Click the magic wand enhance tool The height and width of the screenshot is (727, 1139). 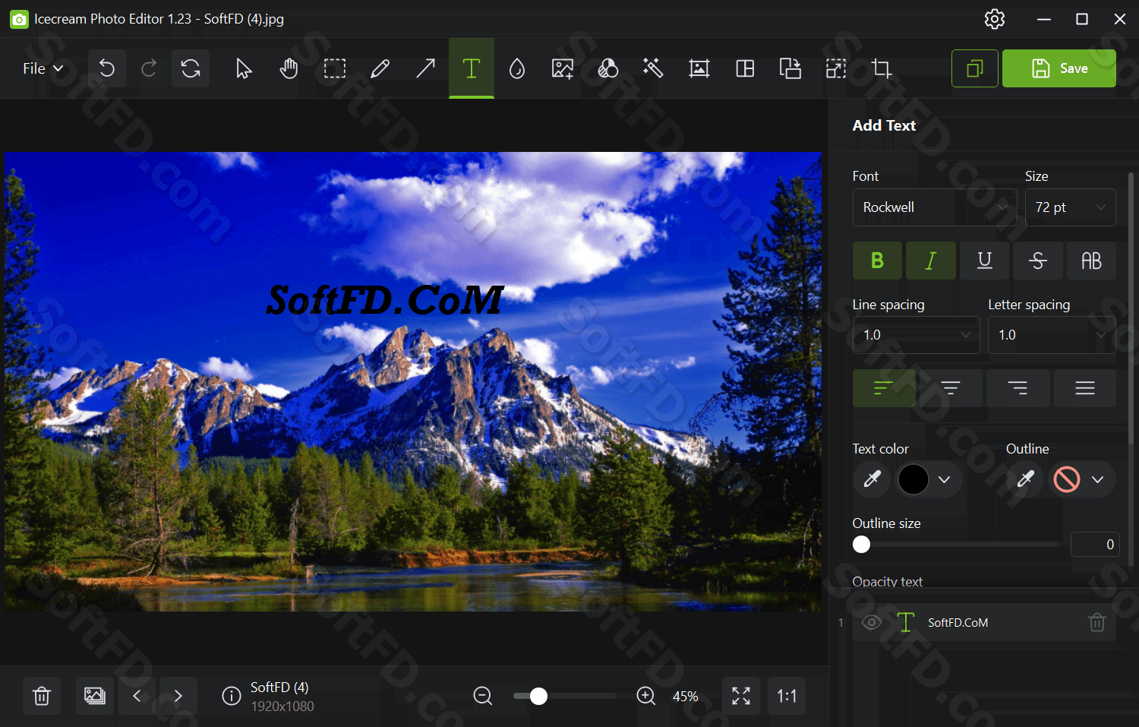[x=653, y=68]
